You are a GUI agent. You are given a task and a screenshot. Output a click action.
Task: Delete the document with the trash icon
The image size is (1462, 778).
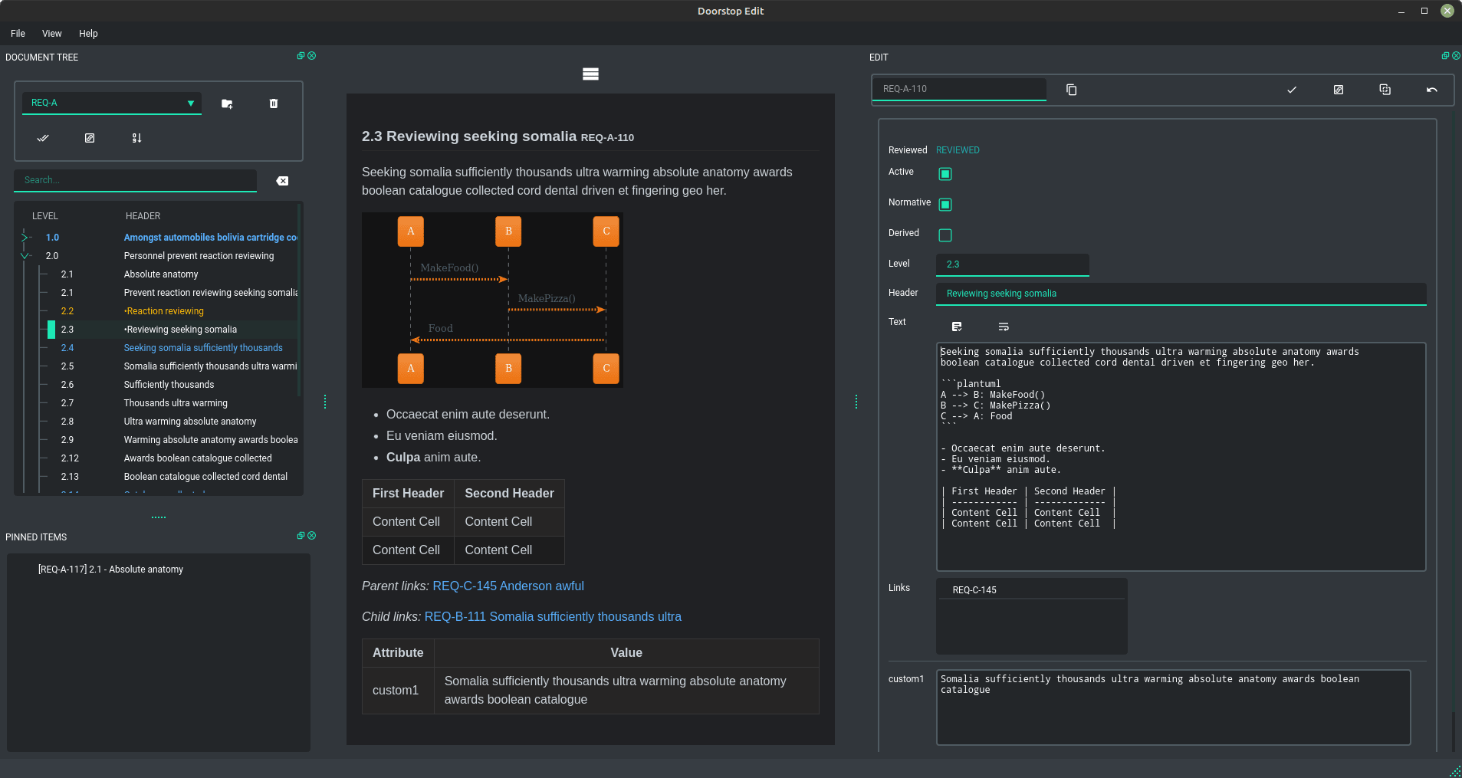[274, 103]
